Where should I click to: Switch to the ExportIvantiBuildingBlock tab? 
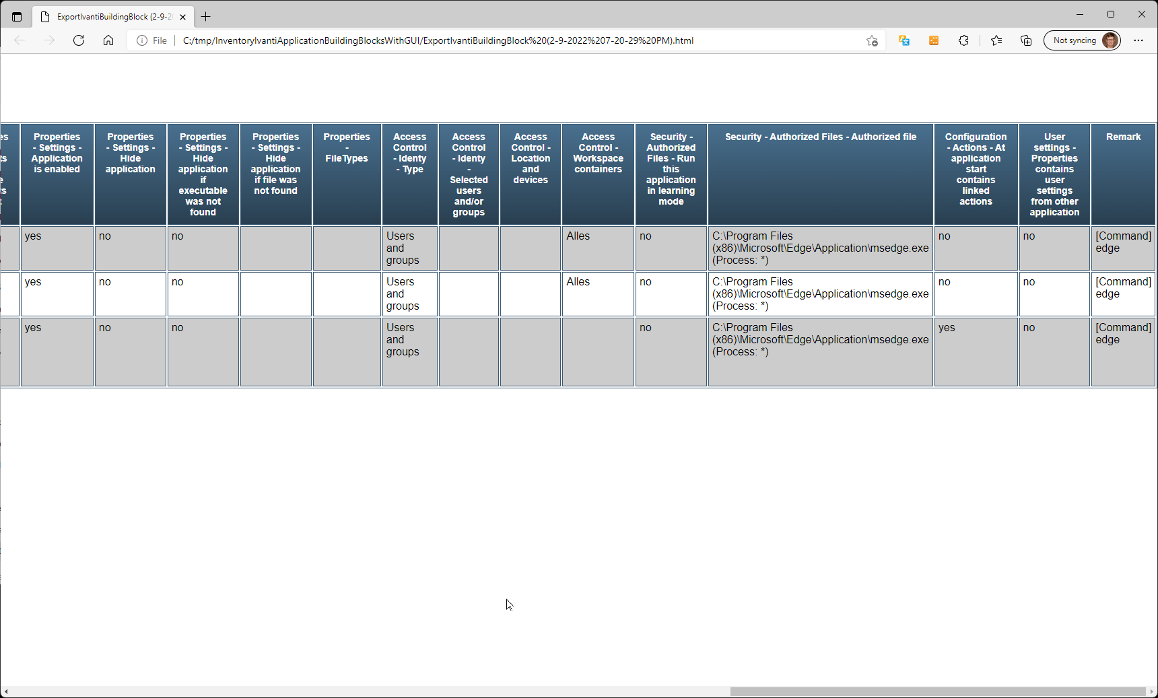[x=108, y=16]
